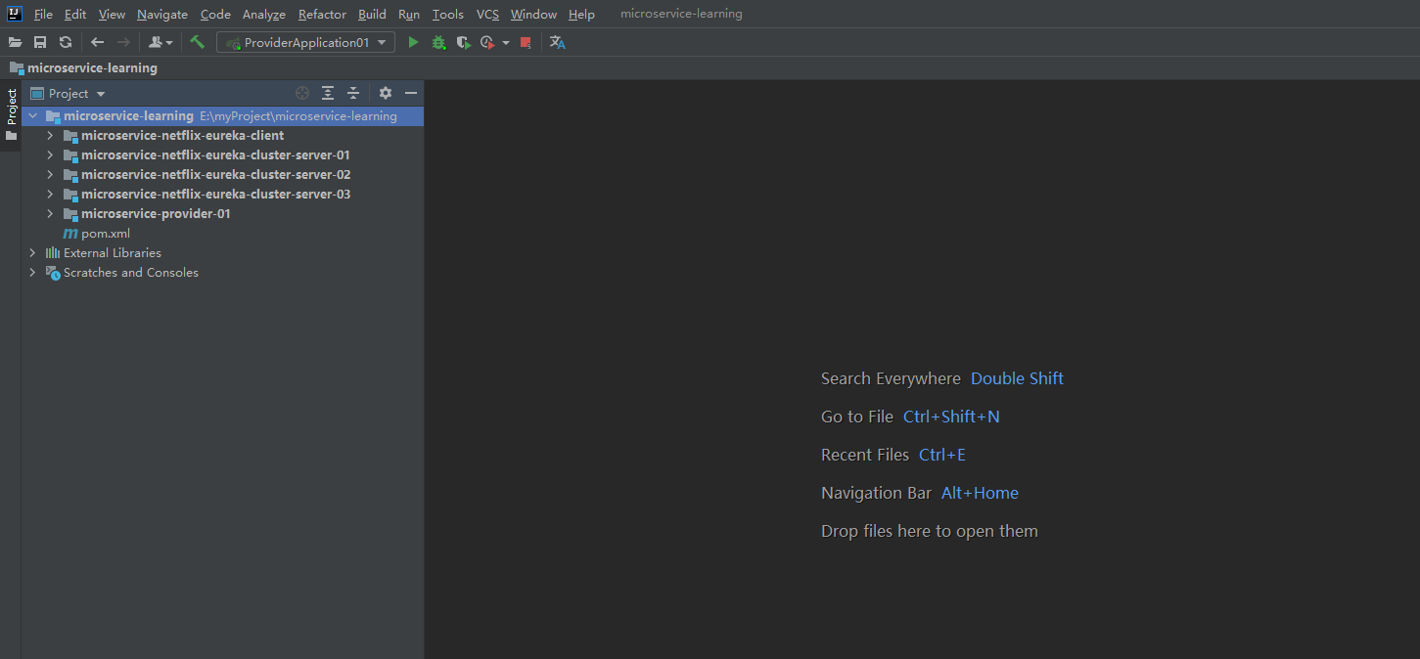
Task: Open the Refactor menu
Action: 322,14
